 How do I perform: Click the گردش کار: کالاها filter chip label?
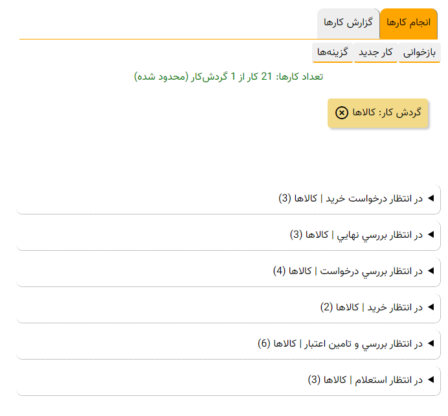tap(386, 113)
